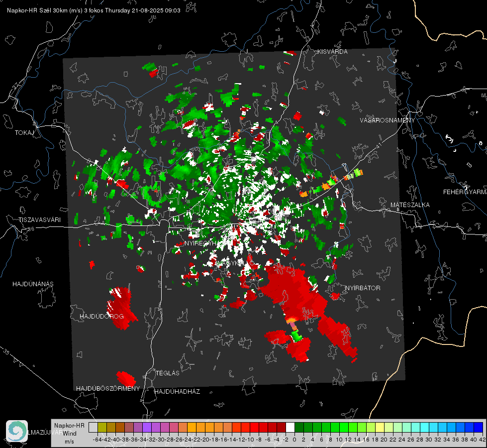Click the '30' legend value

429,440
